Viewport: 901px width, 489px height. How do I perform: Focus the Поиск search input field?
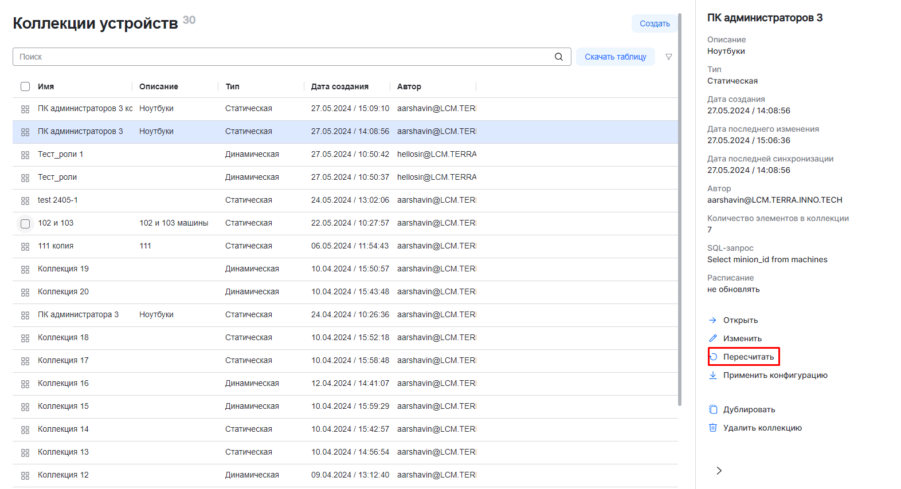click(x=281, y=57)
